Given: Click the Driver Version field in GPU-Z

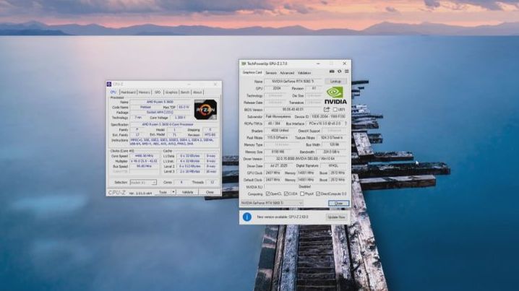Looking at the screenshot, I should click(x=305, y=159).
